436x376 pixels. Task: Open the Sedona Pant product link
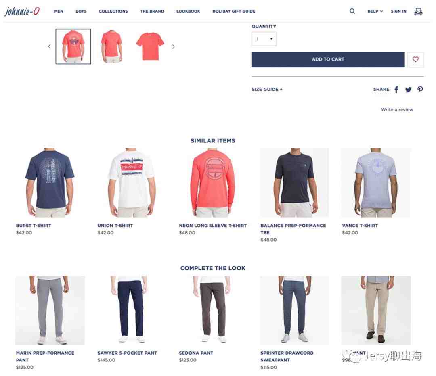point(196,353)
